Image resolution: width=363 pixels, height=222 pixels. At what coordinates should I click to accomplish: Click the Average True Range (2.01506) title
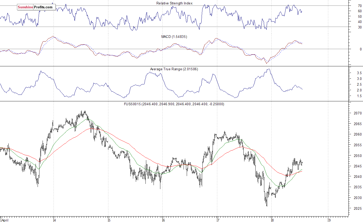point(174,69)
